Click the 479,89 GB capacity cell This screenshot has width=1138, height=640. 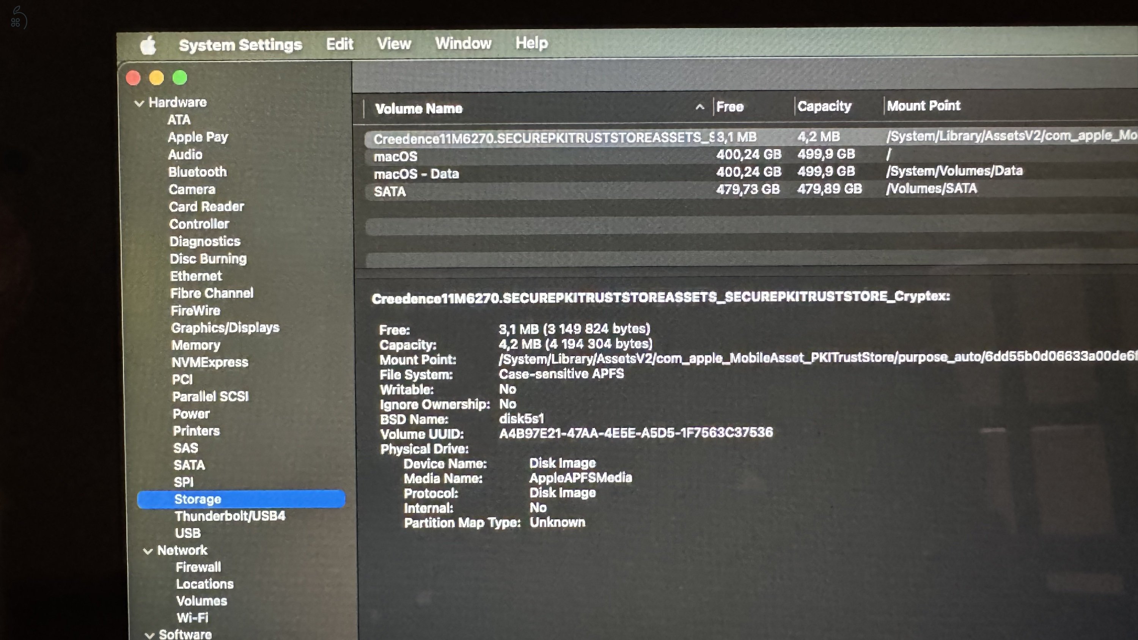pyautogui.click(x=830, y=189)
